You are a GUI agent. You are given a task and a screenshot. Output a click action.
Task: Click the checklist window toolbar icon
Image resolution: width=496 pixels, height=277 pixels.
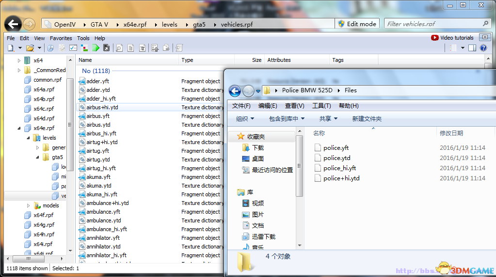coord(73,48)
